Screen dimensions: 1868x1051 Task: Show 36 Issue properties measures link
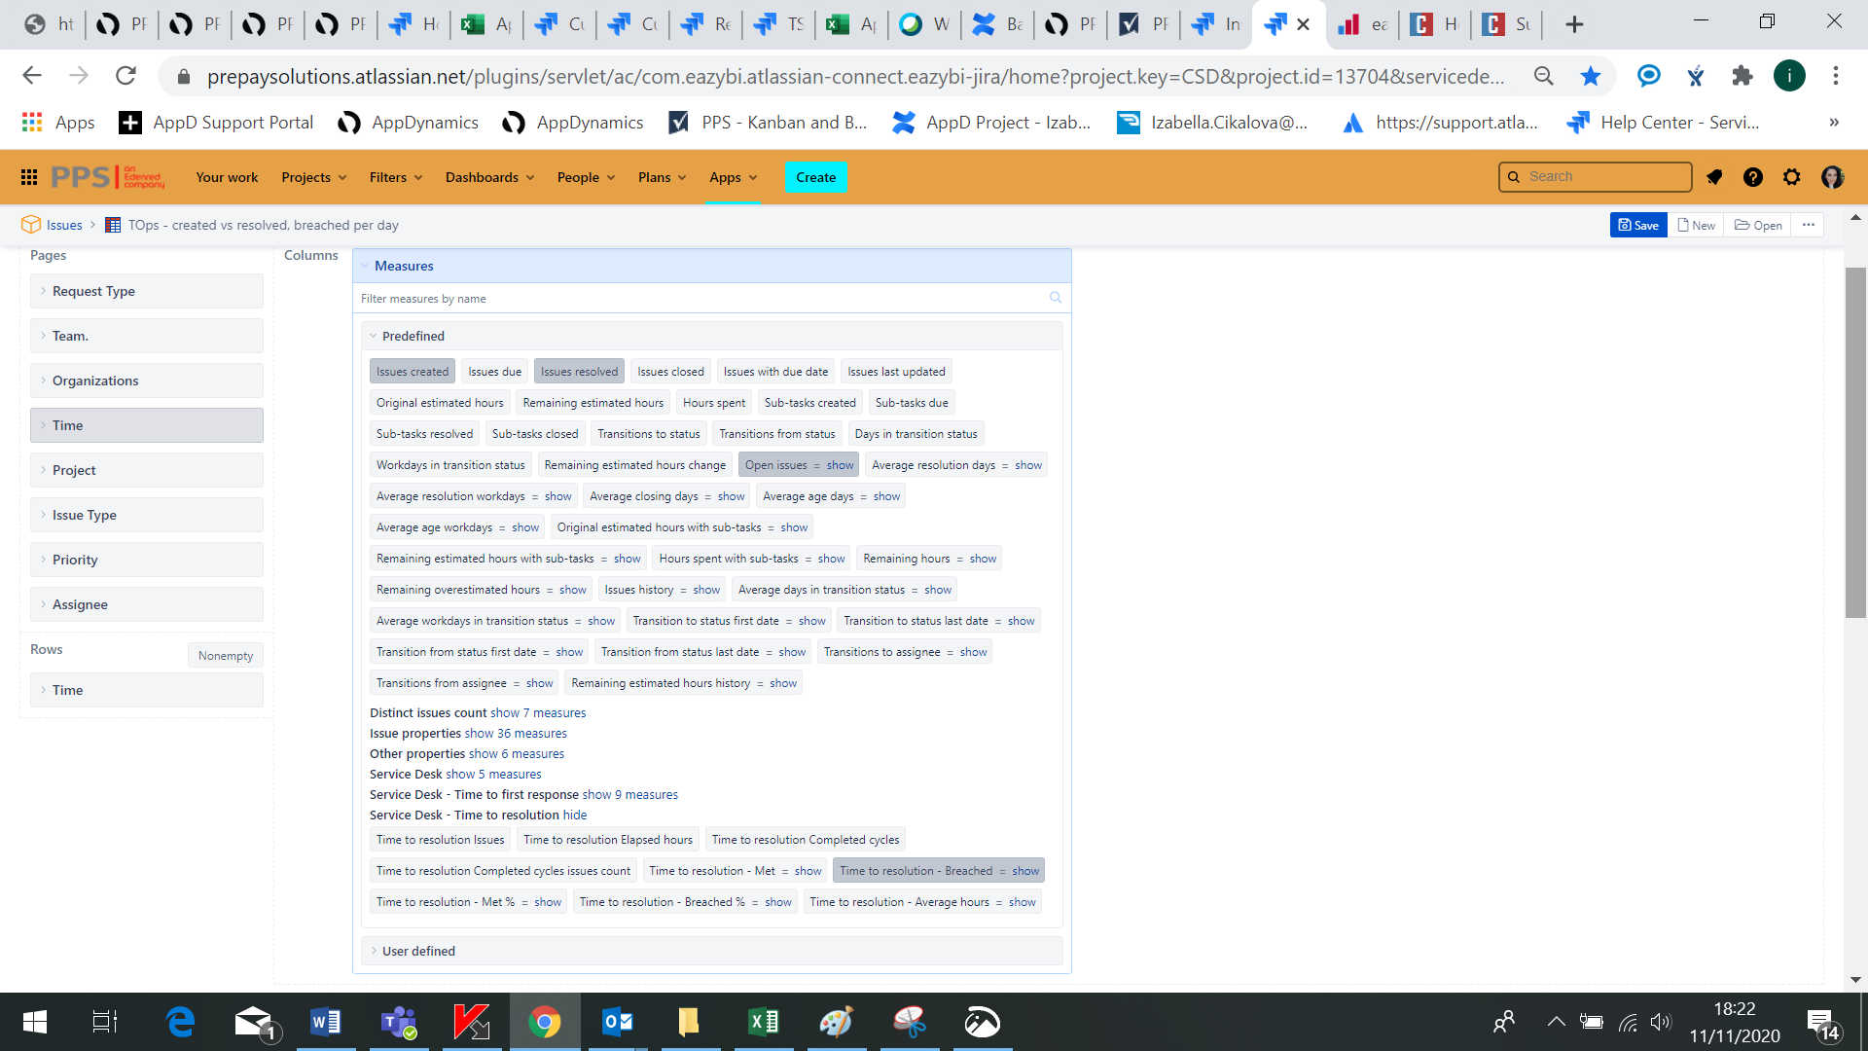516,734
